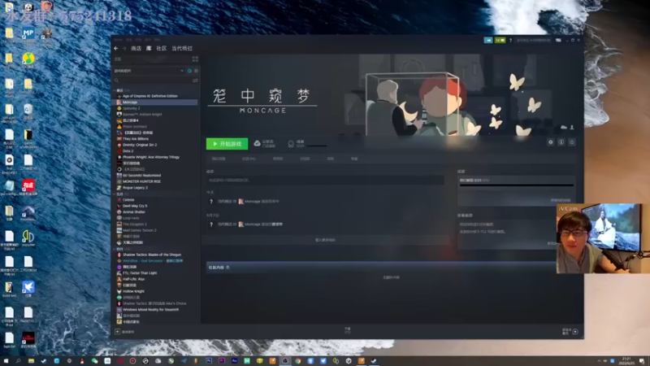
Task: Click the load more activity button
Action: click(325, 240)
